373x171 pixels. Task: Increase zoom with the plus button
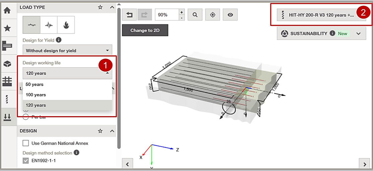pos(182,12)
